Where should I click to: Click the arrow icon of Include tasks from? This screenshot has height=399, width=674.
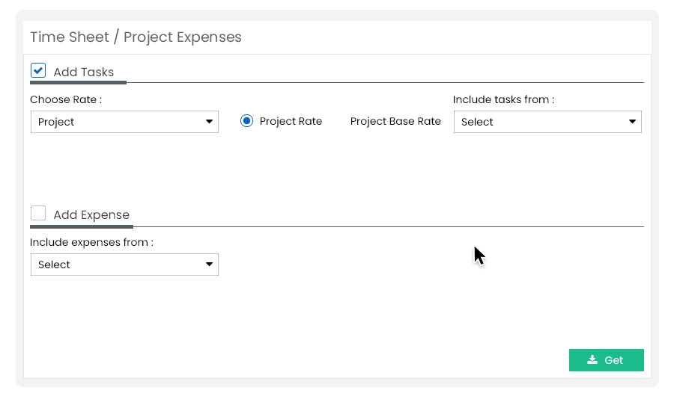(633, 122)
